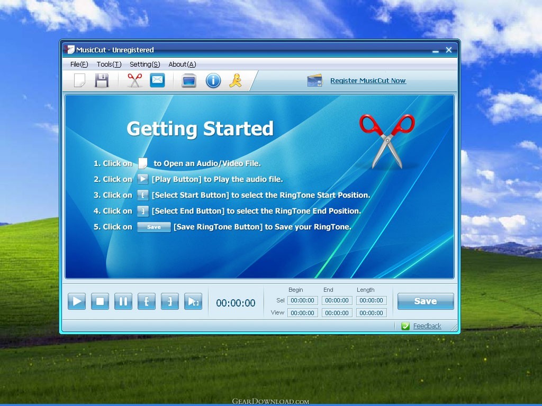Viewport: 542px width, 406px height.
Task: Click the start bracket icon in step 3
Action: pyautogui.click(x=143, y=195)
